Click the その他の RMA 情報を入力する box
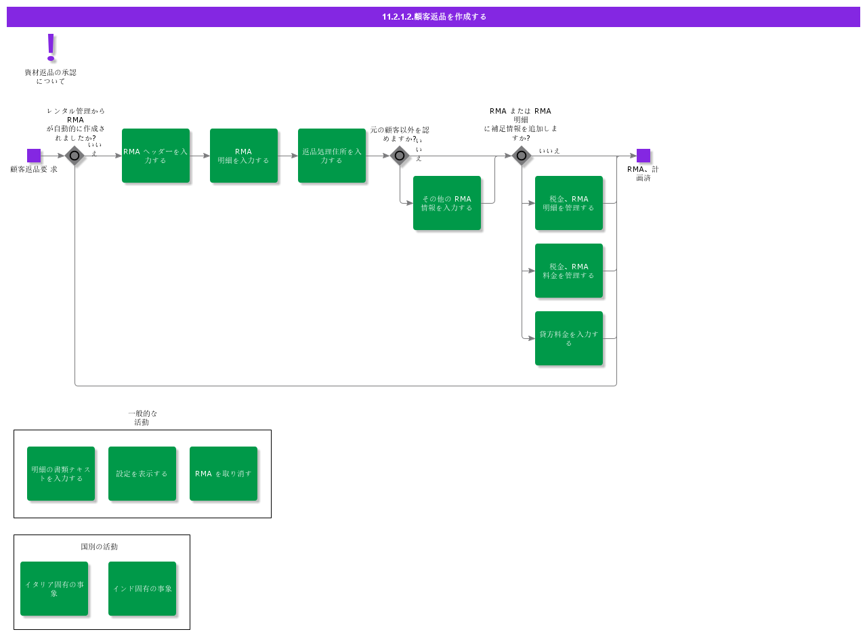Screen dimensions: 867x636 [x=447, y=203]
